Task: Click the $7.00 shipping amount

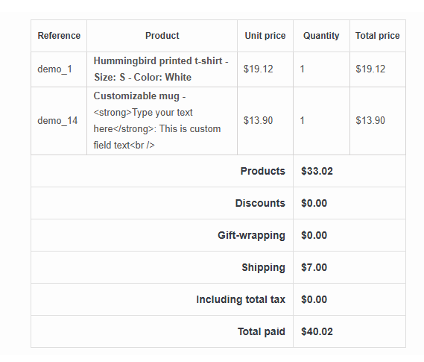Action: tap(314, 267)
